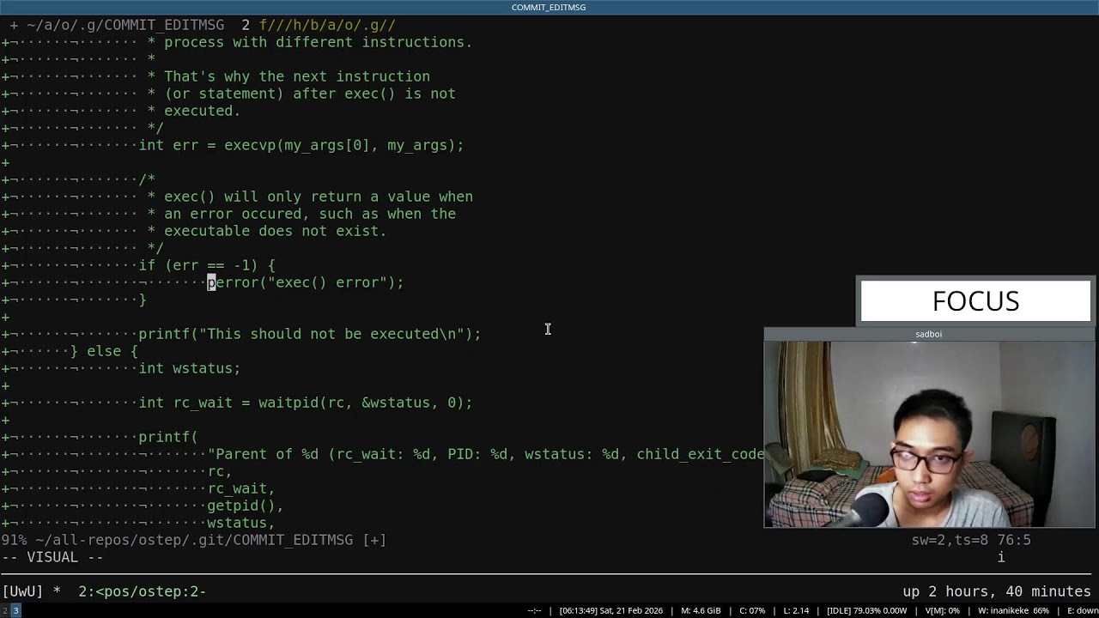The height and width of the screenshot is (618, 1099).
Task: Click volume 'V[M]: 0%' indicator
Action: pos(942,610)
